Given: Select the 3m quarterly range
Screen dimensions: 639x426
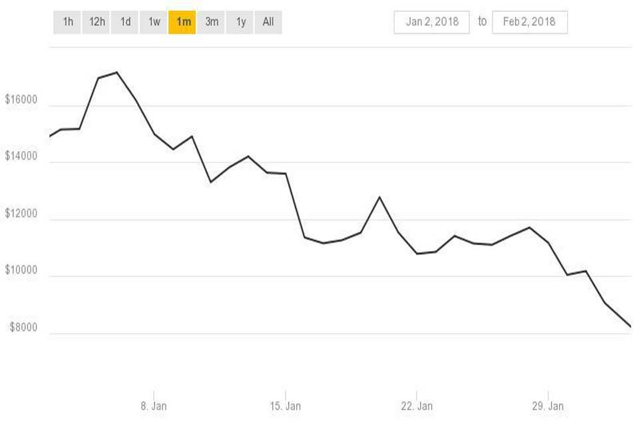Looking at the screenshot, I should (x=211, y=21).
